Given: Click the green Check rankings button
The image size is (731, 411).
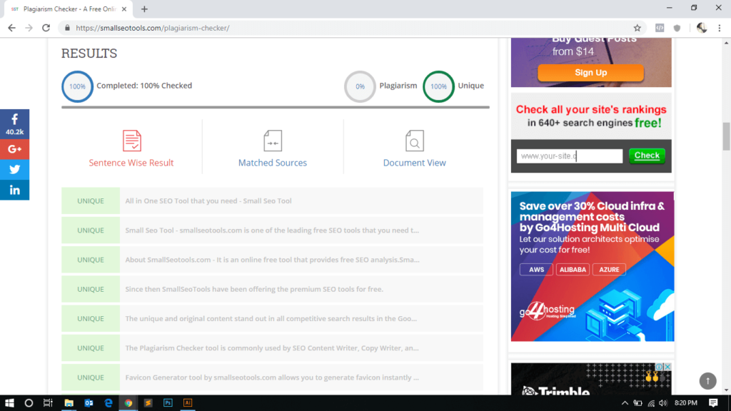Looking at the screenshot, I should click(x=646, y=156).
